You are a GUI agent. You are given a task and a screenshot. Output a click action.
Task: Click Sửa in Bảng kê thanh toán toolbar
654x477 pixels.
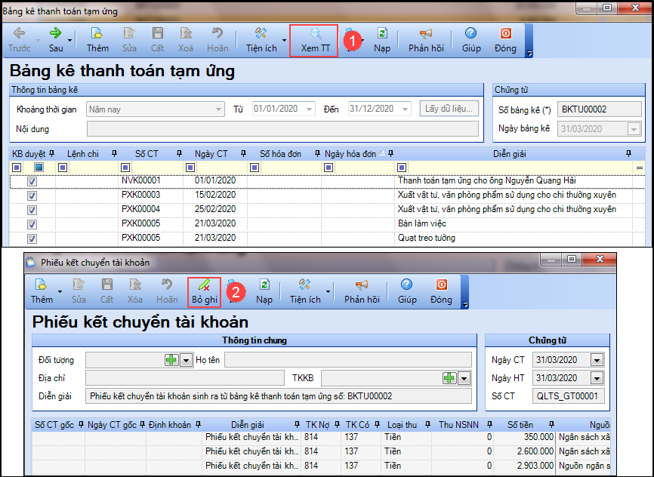click(129, 39)
